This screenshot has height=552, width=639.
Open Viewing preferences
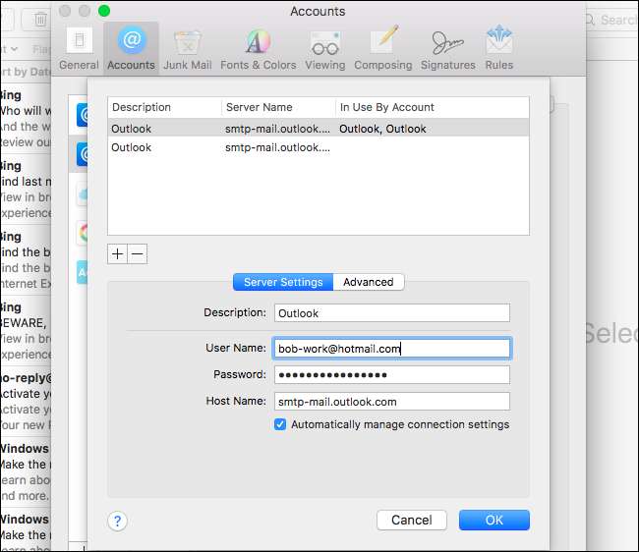click(x=325, y=48)
